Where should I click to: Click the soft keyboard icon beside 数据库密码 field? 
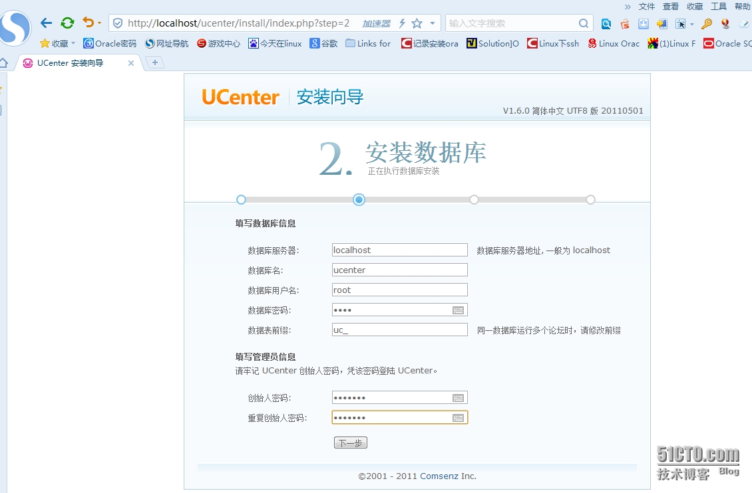pos(459,310)
